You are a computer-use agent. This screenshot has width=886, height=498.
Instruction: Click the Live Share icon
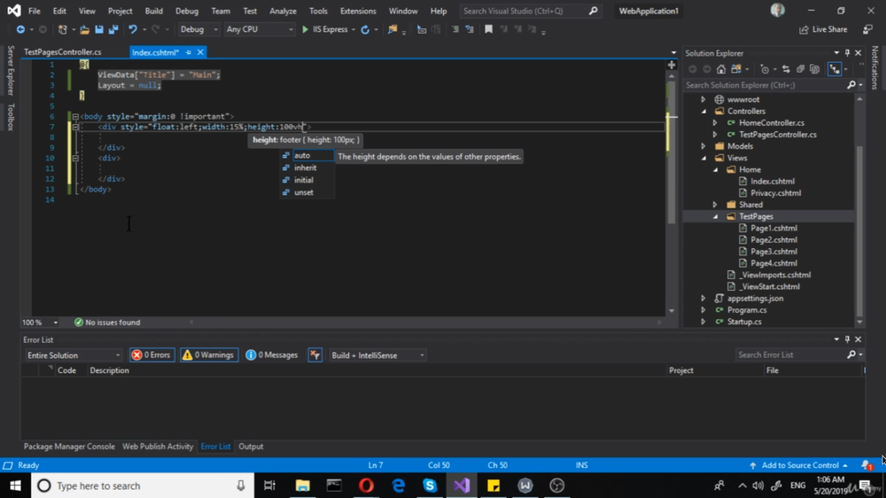(804, 29)
